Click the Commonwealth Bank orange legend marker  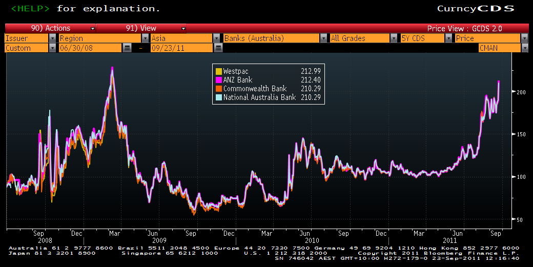[219, 89]
